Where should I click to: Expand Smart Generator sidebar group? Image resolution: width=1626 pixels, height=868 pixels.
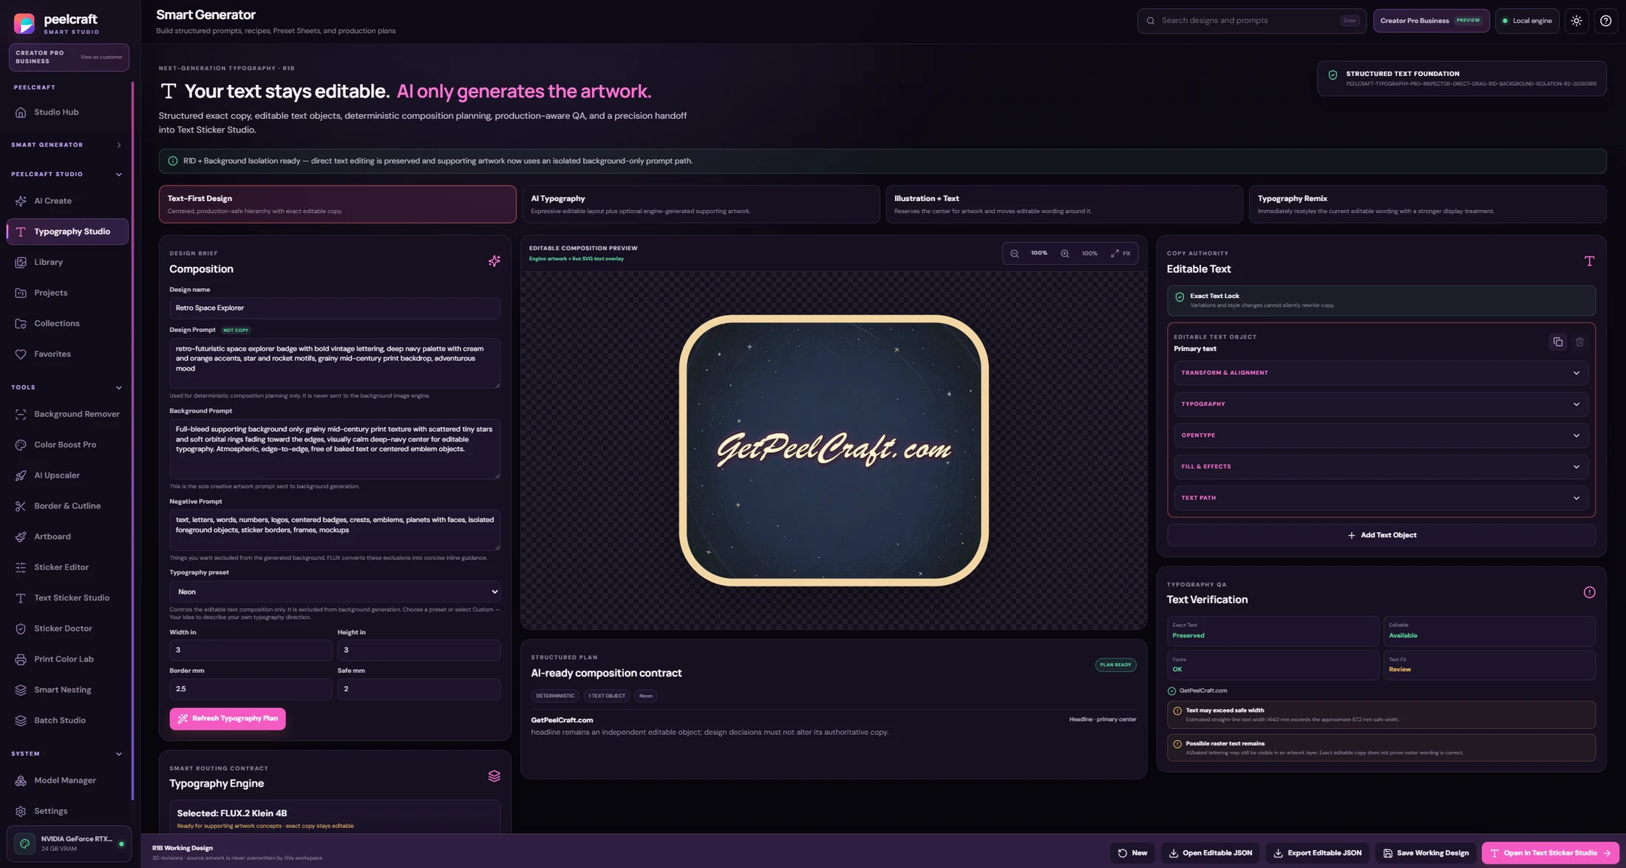coord(67,145)
